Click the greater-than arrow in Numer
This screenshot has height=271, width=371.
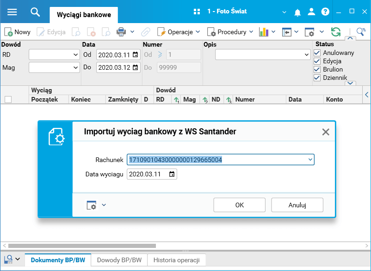[160, 54]
